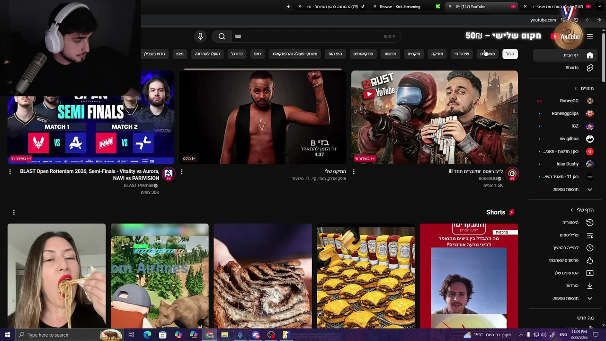Open the YouTube hamburger guide menu
Screen dimensions: 606x341
[x=590, y=36]
